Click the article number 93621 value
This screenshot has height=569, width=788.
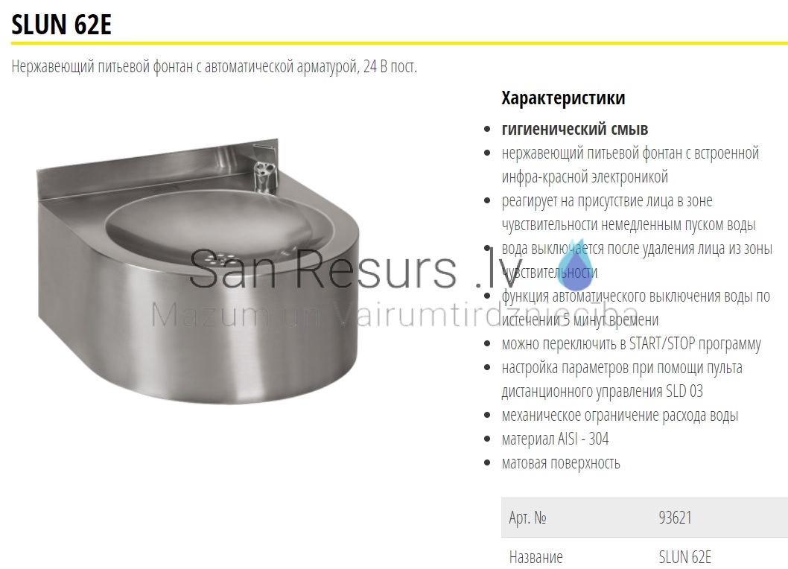(675, 517)
